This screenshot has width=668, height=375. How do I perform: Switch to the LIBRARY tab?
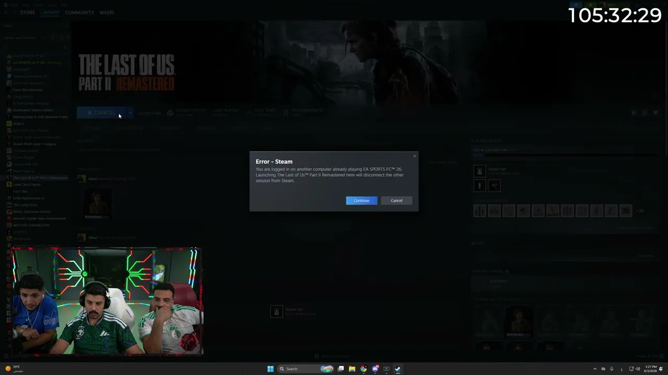pos(50,12)
